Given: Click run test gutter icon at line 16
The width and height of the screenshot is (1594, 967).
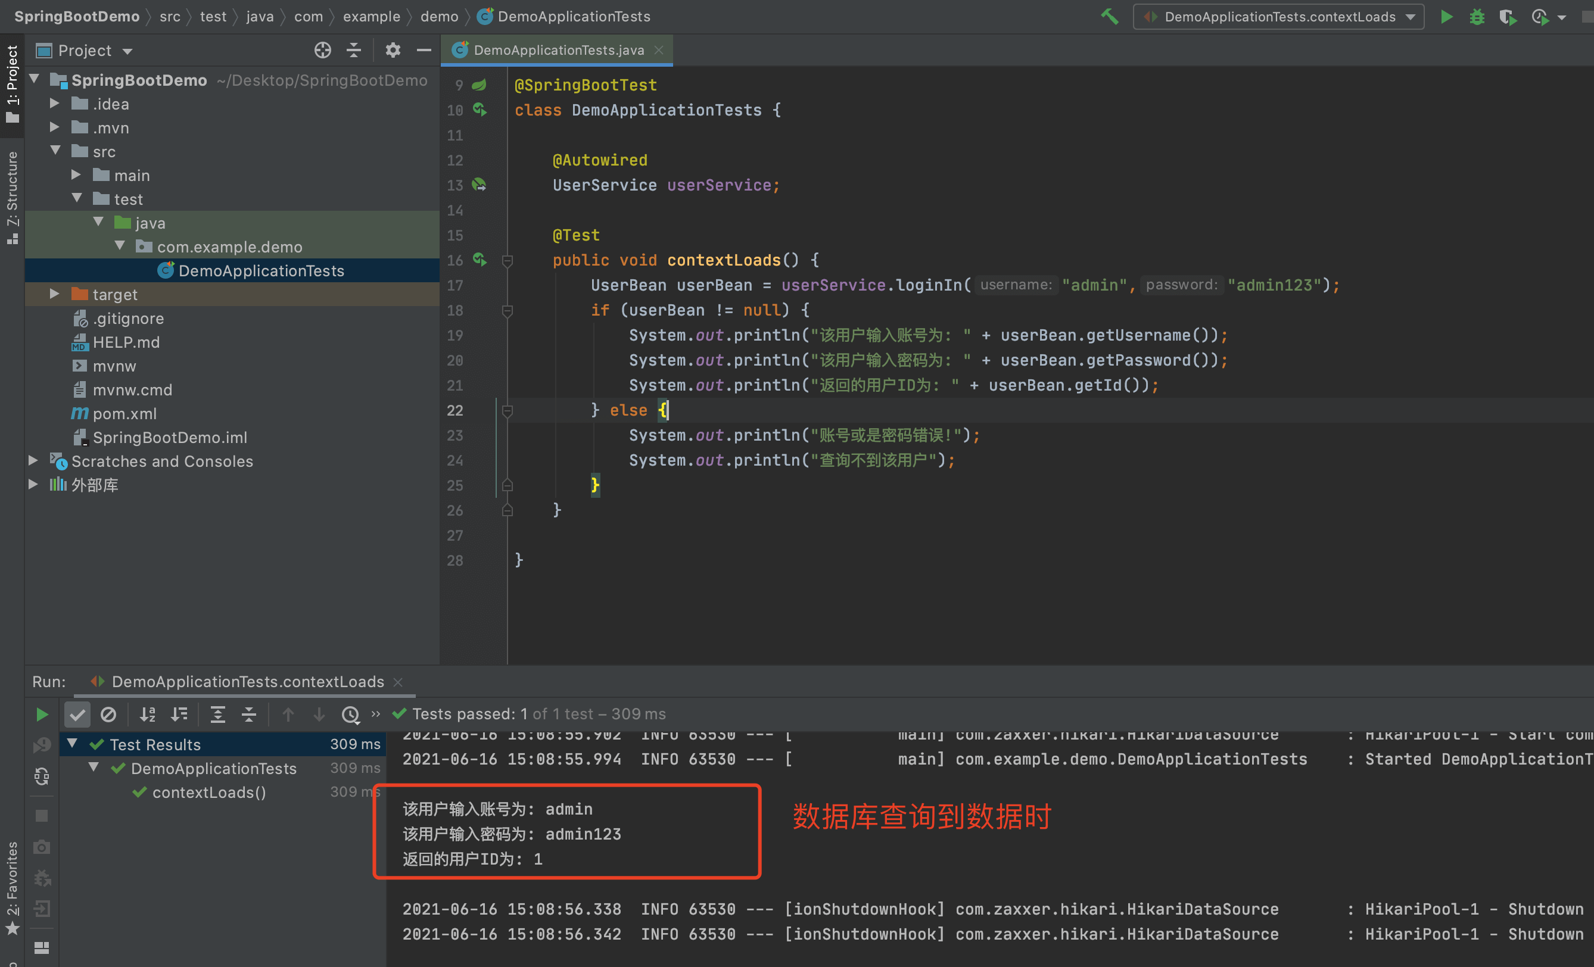Looking at the screenshot, I should (480, 260).
